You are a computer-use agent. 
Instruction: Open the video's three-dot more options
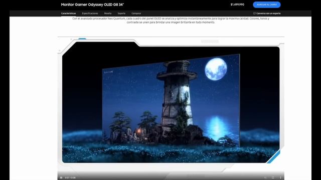click(x=280, y=178)
